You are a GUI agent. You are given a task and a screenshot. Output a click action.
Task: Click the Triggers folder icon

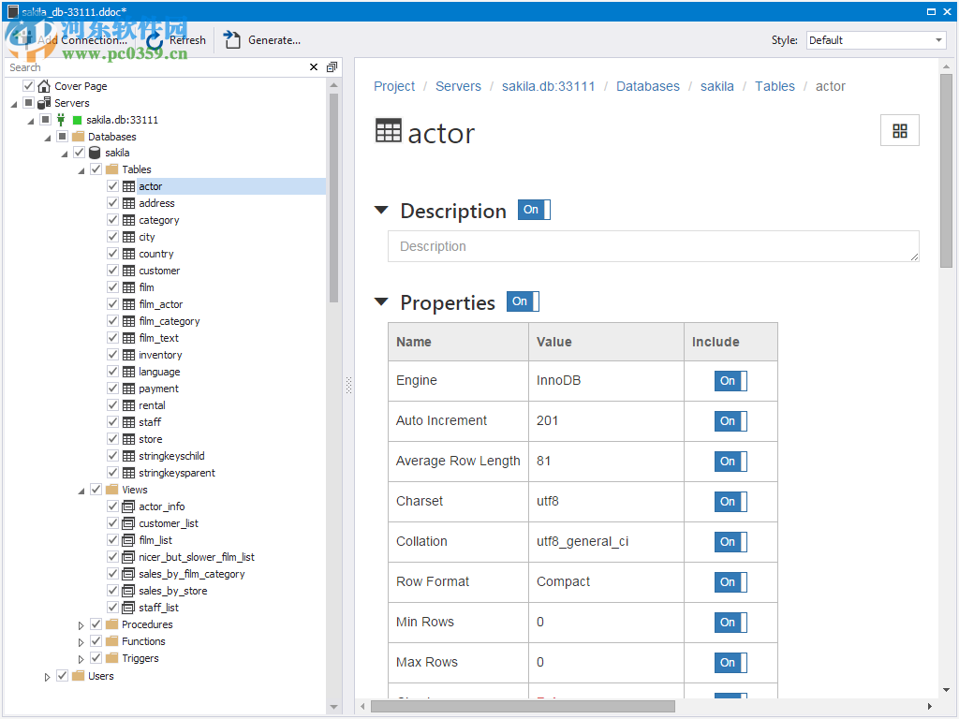(109, 658)
